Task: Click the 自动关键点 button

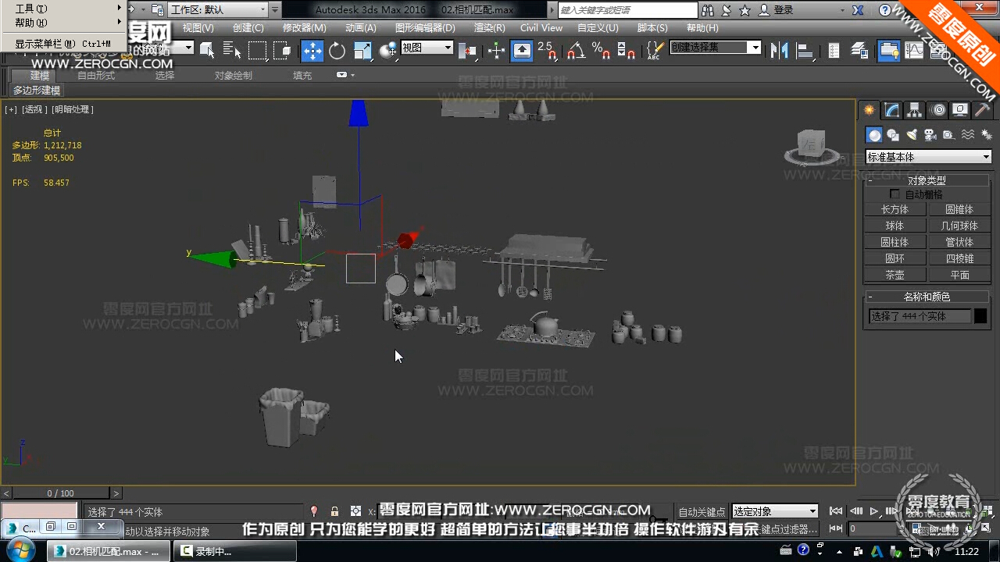Action: (702, 512)
